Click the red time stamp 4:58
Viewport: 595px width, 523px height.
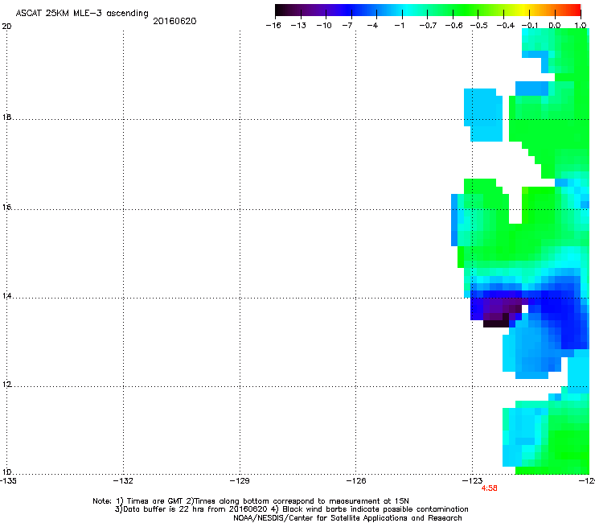click(489, 488)
